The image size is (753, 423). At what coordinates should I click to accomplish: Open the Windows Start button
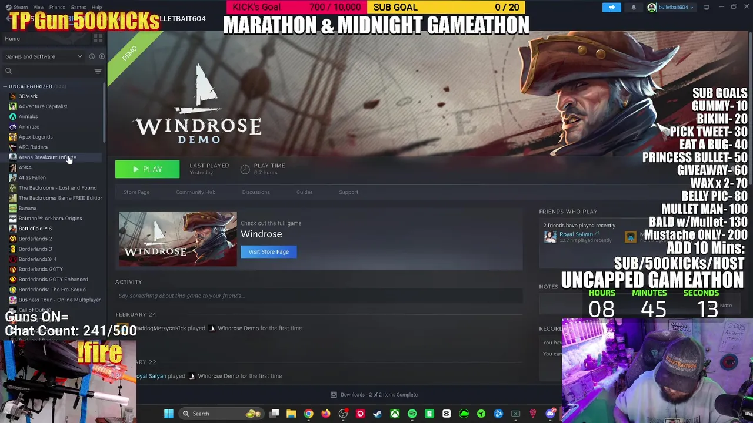click(x=168, y=414)
